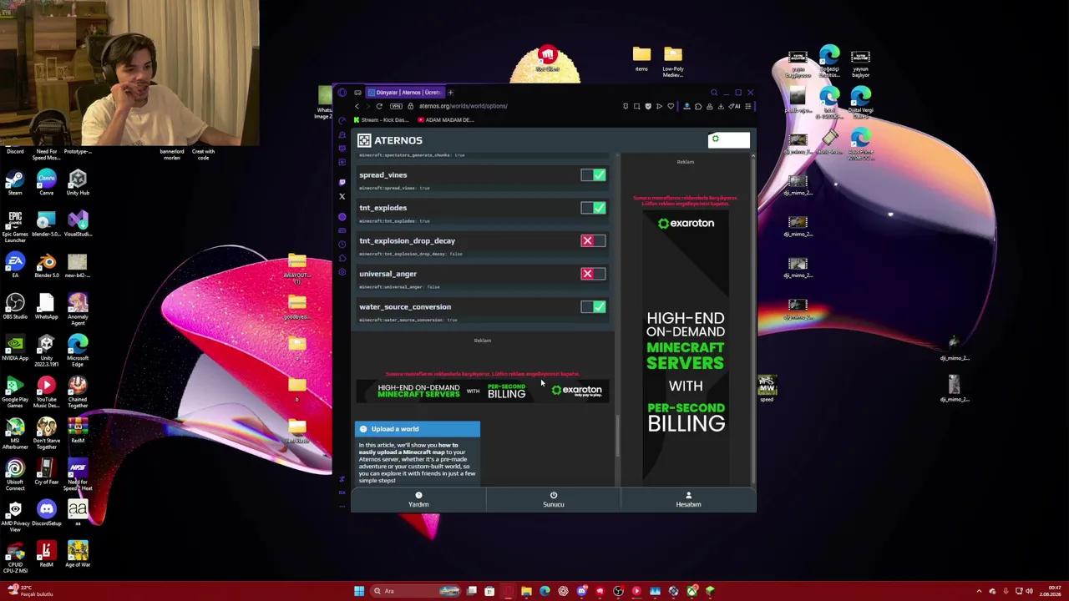Open File Explorer from the taskbar
Viewport: 1069px width, 601px height.
(x=526, y=591)
